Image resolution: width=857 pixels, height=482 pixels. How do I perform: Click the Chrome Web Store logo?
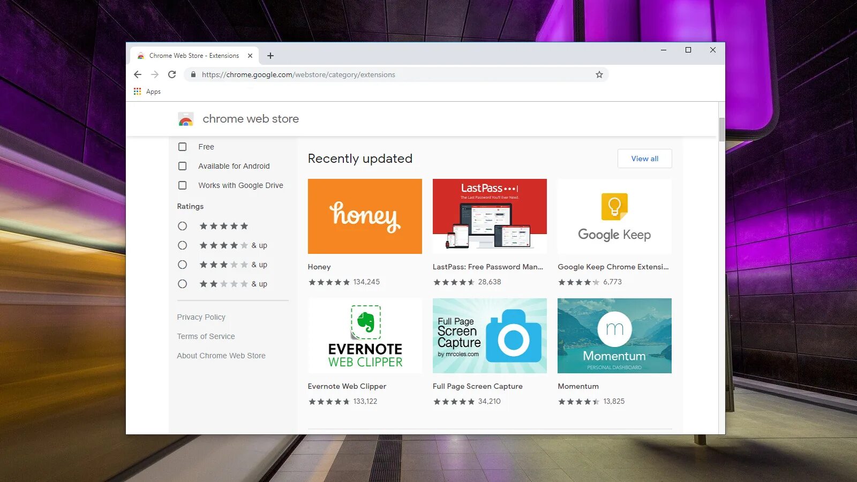pyautogui.click(x=186, y=119)
